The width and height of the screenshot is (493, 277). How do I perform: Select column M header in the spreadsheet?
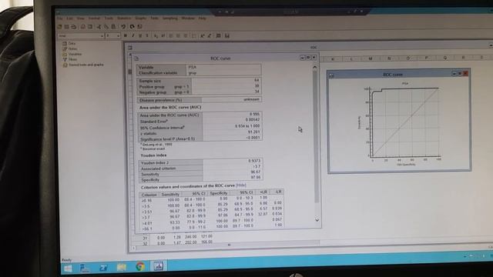coord(370,58)
